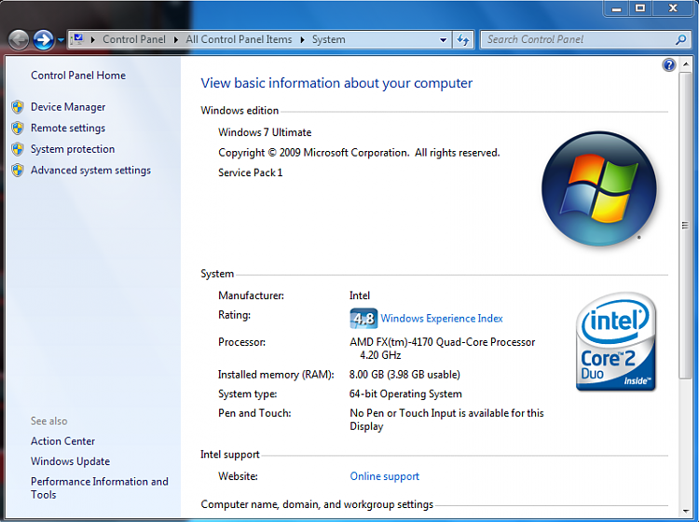Expand the arrow before Control Panel breadcrumb
The image size is (699, 522).
pyautogui.click(x=92, y=40)
